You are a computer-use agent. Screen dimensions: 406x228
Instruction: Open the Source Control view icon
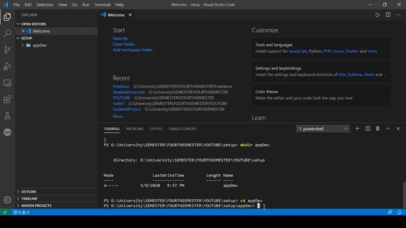click(7, 49)
